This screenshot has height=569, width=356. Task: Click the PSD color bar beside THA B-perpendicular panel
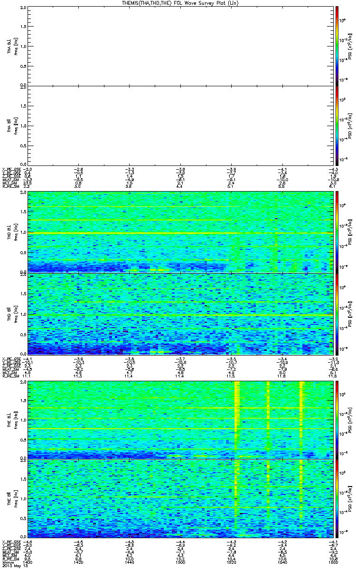(x=337, y=46)
